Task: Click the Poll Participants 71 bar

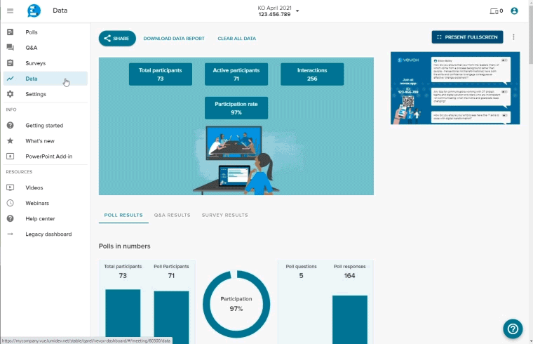Action: pyautogui.click(x=171, y=317)
